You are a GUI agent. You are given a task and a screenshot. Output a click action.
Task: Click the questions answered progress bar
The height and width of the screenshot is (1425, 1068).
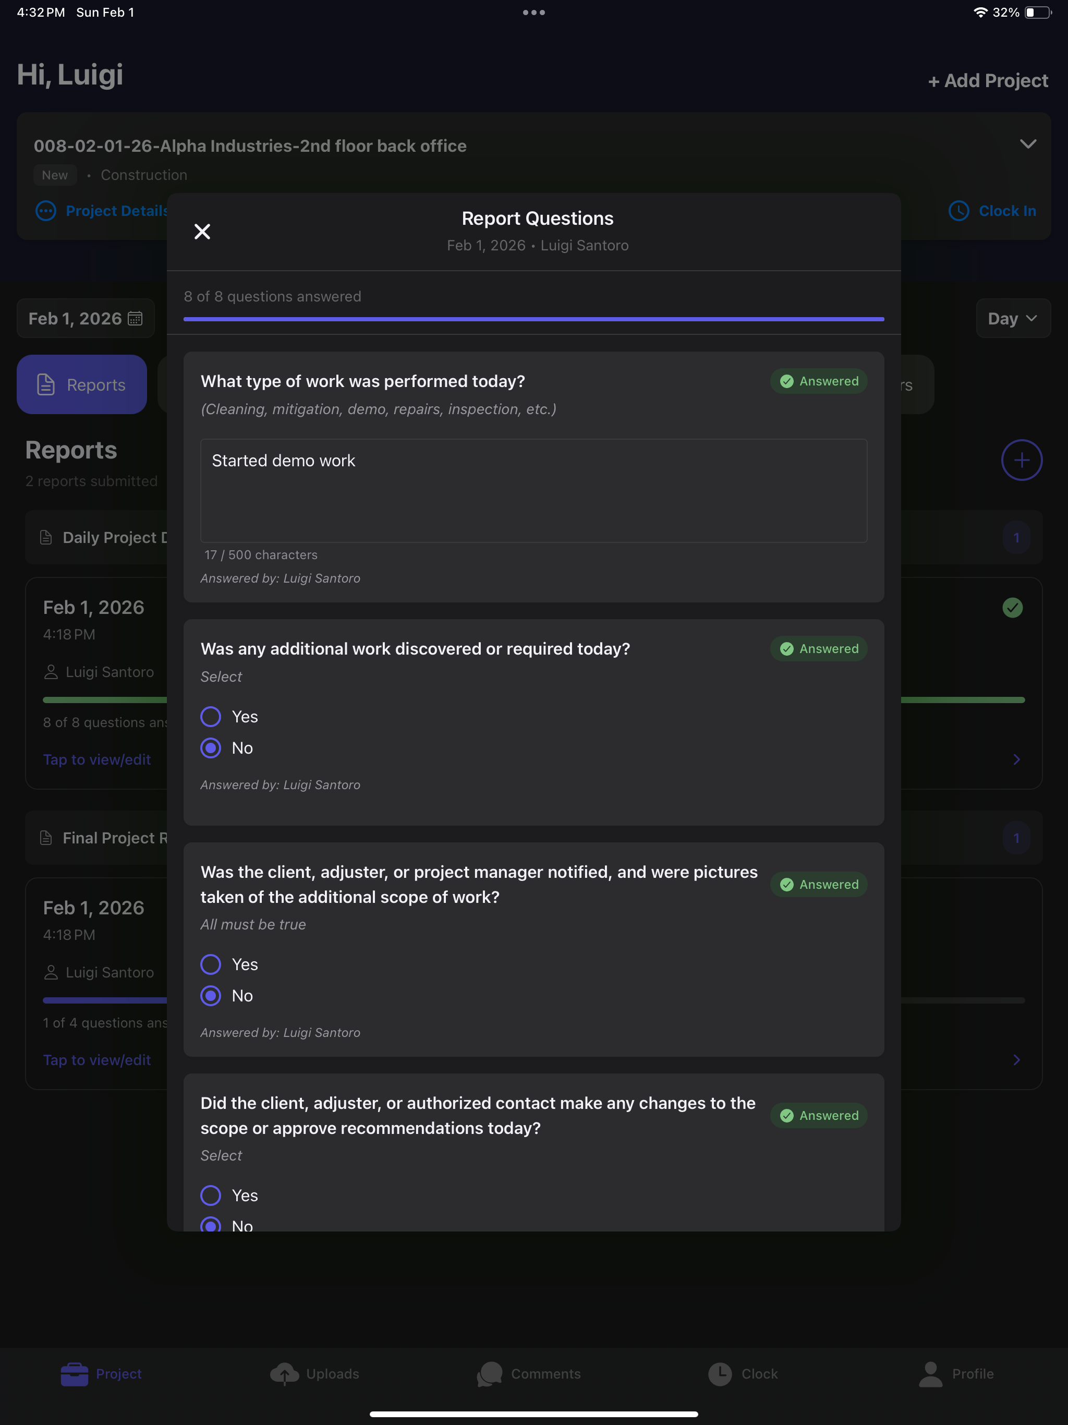pos(533,319)
